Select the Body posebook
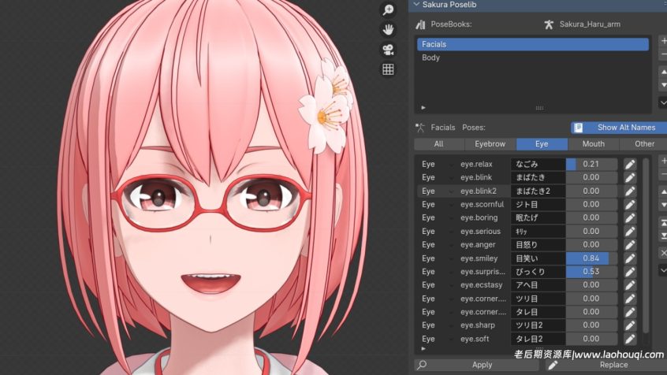667x375 pixels. tap(533, 58)
